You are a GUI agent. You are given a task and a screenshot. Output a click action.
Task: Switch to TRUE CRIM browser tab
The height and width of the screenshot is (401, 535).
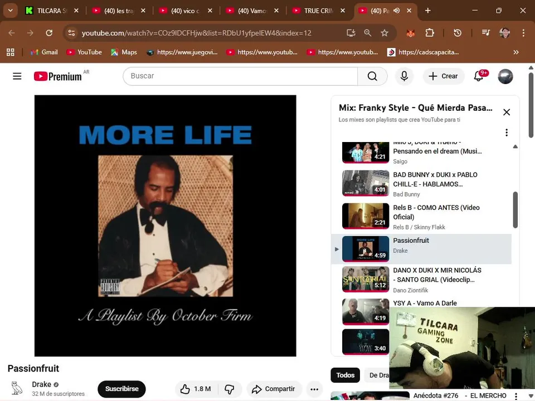(318, 11)
